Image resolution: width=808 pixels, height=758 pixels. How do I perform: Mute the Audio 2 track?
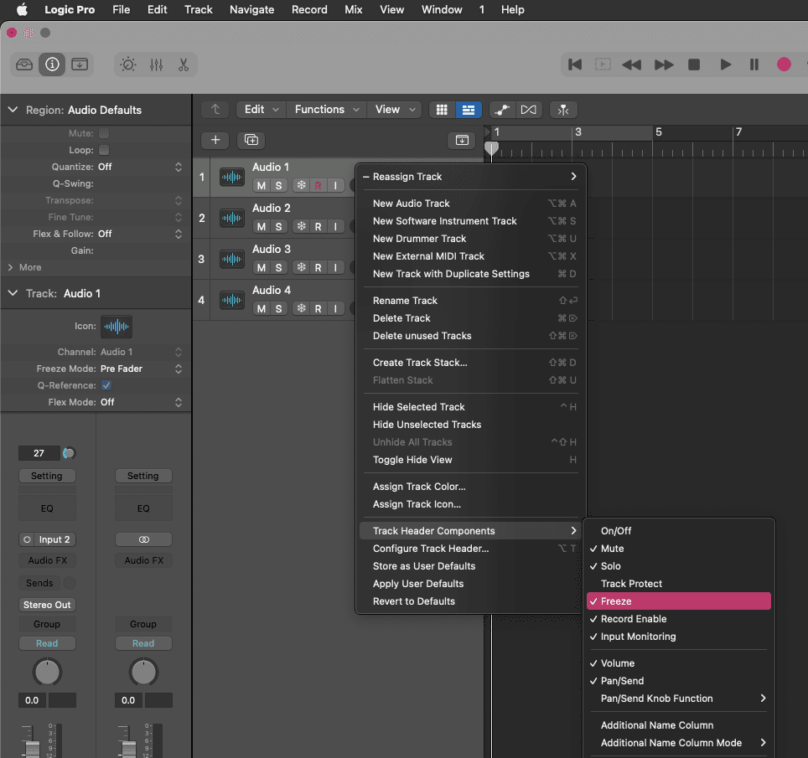(x=262, y=227)
